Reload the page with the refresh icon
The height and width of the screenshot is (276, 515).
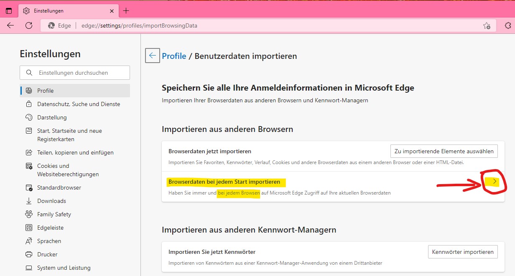pos(29,25)
